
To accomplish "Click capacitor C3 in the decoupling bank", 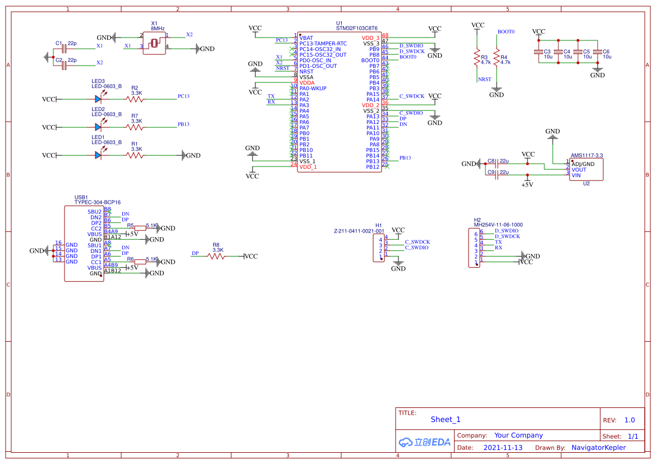I will click(x=539, y=53).
